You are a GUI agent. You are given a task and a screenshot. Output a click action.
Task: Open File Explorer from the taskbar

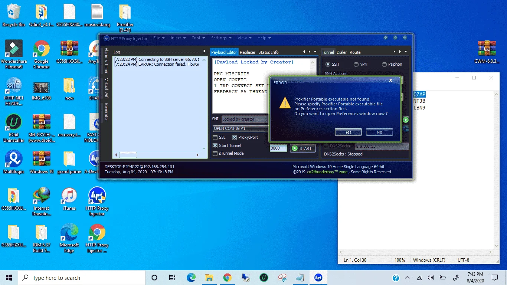point(209,278)
